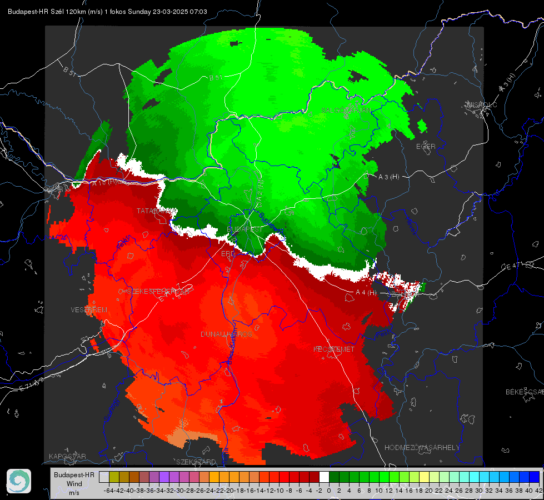Select the EGER city label
544x500 pixels.
click(426, 147)
